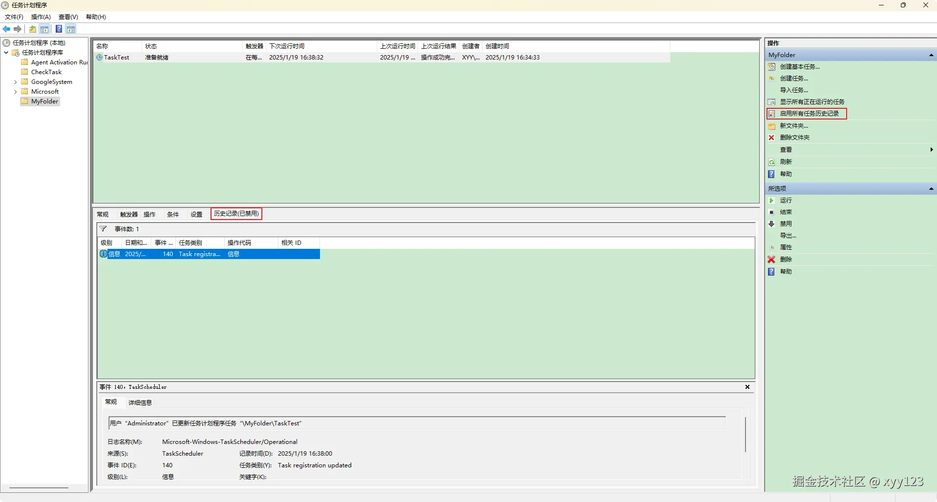The height and width of the screenshot is (502, 937).
Task: Click the 所选项 section 帮助 icon
Action: [x=771, y=272]
